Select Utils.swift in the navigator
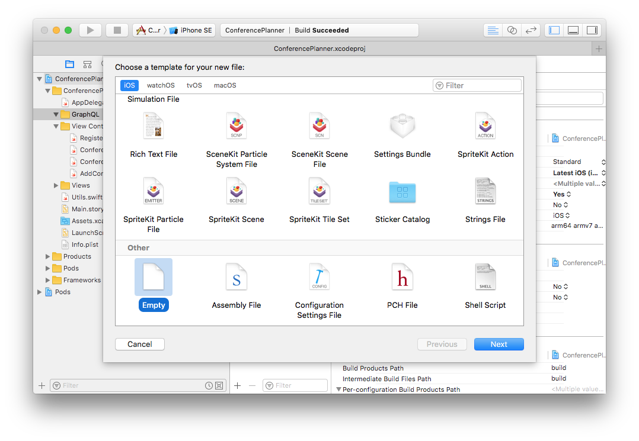The height and width of the screenshot is (441, 639). coord(82,197)
